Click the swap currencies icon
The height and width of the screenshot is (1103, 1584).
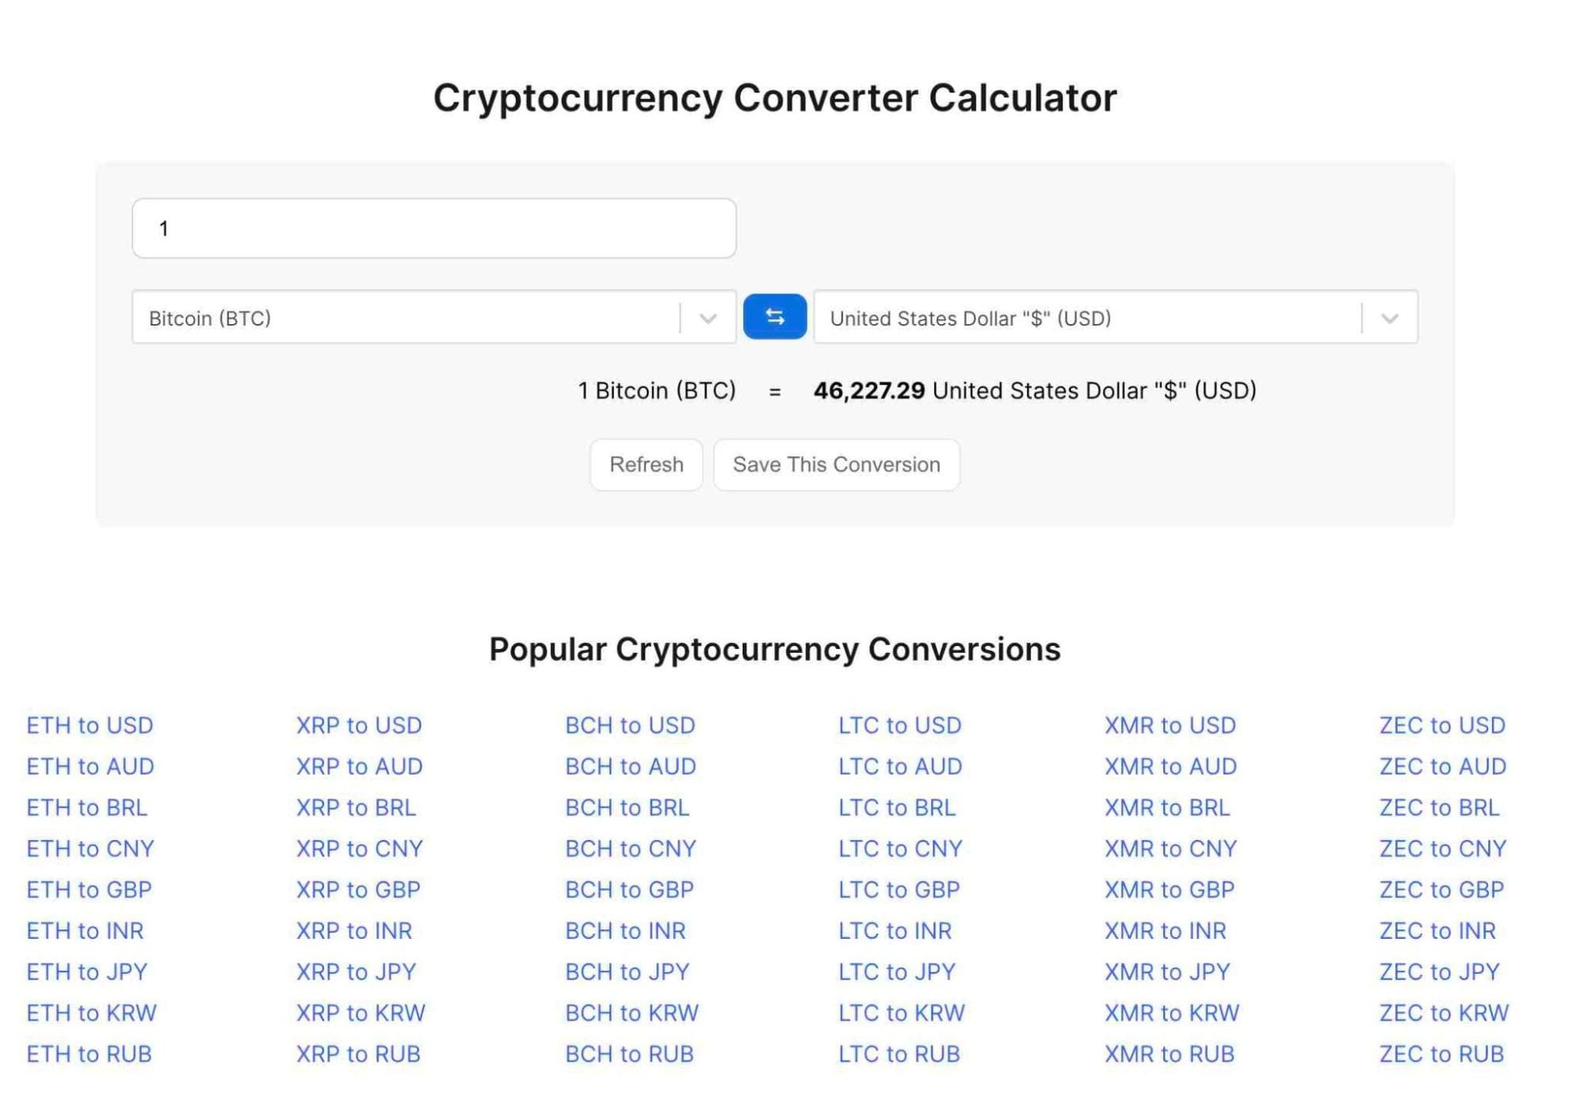click(775, 317)
